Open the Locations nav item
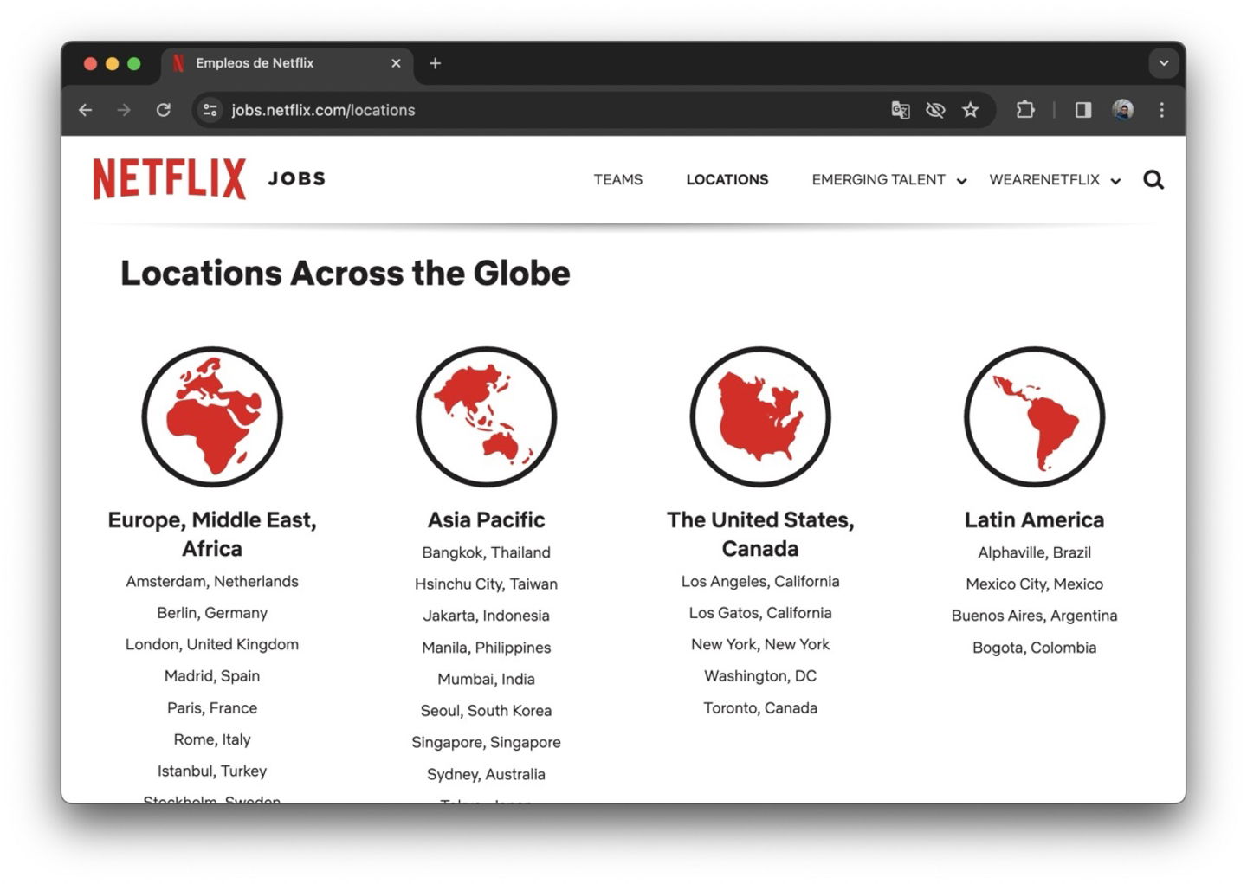 click(727, 179)
